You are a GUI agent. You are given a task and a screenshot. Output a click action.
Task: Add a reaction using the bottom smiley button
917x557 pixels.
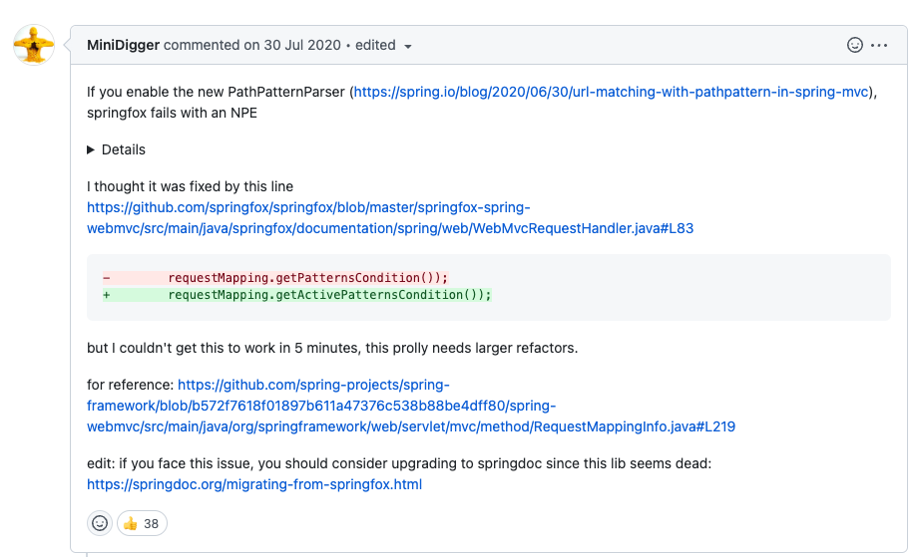pyautogui.click(x=100, y=523)
